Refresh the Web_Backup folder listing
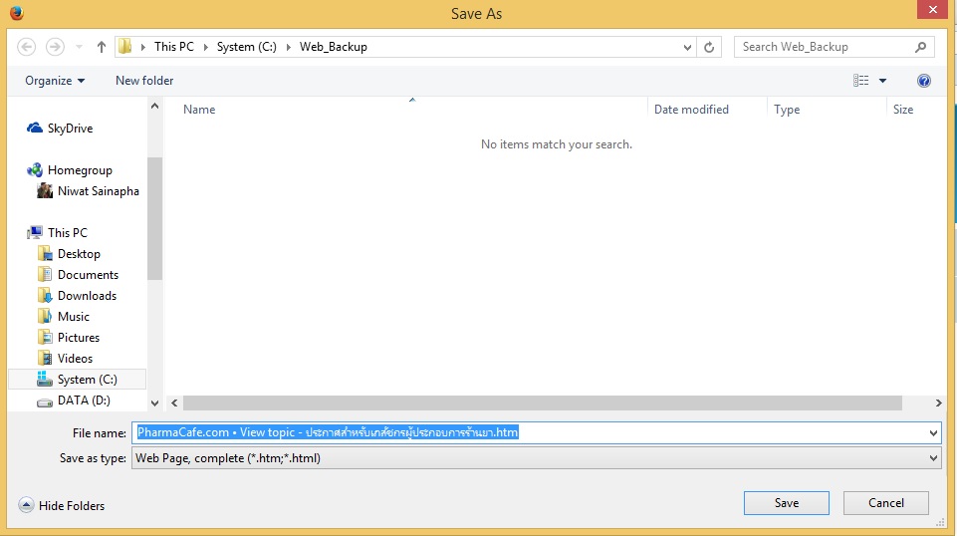The height and width of the screenshot is (536, 957). coord(709,47)
